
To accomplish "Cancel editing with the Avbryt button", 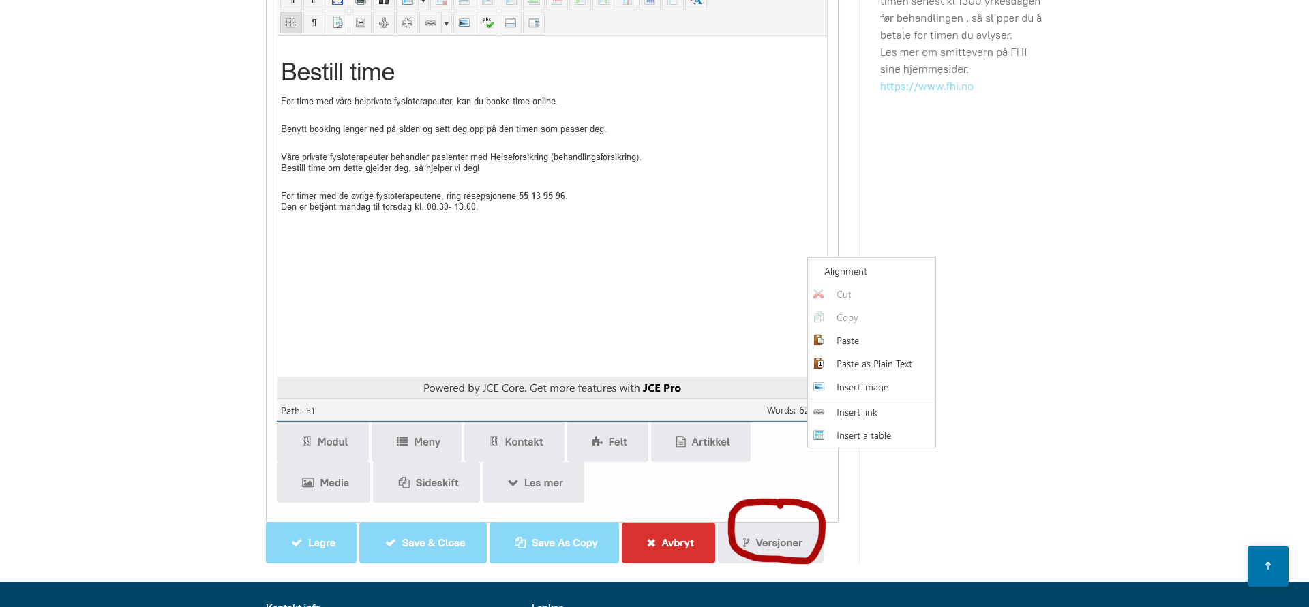I will click(668, 543).
